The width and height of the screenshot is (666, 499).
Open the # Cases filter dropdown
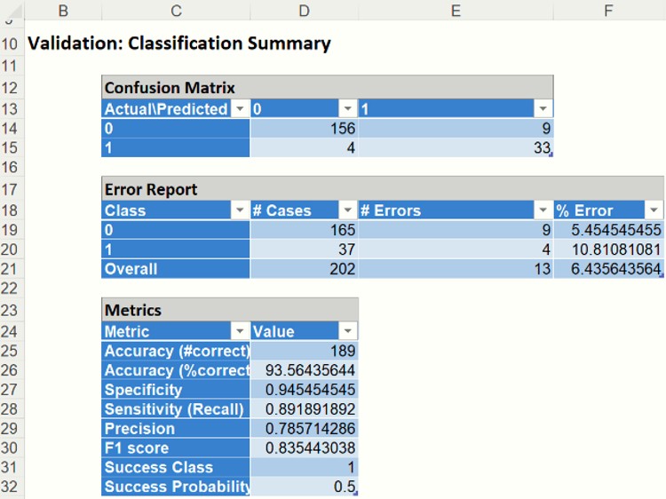[347, 210]
